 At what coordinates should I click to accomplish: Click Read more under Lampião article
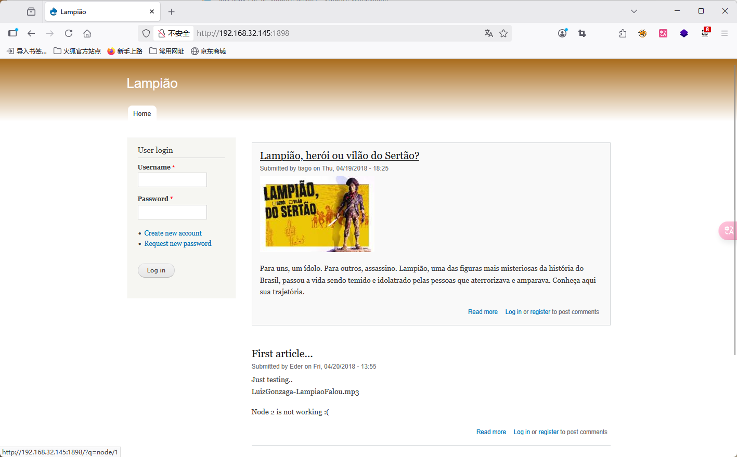483,312
